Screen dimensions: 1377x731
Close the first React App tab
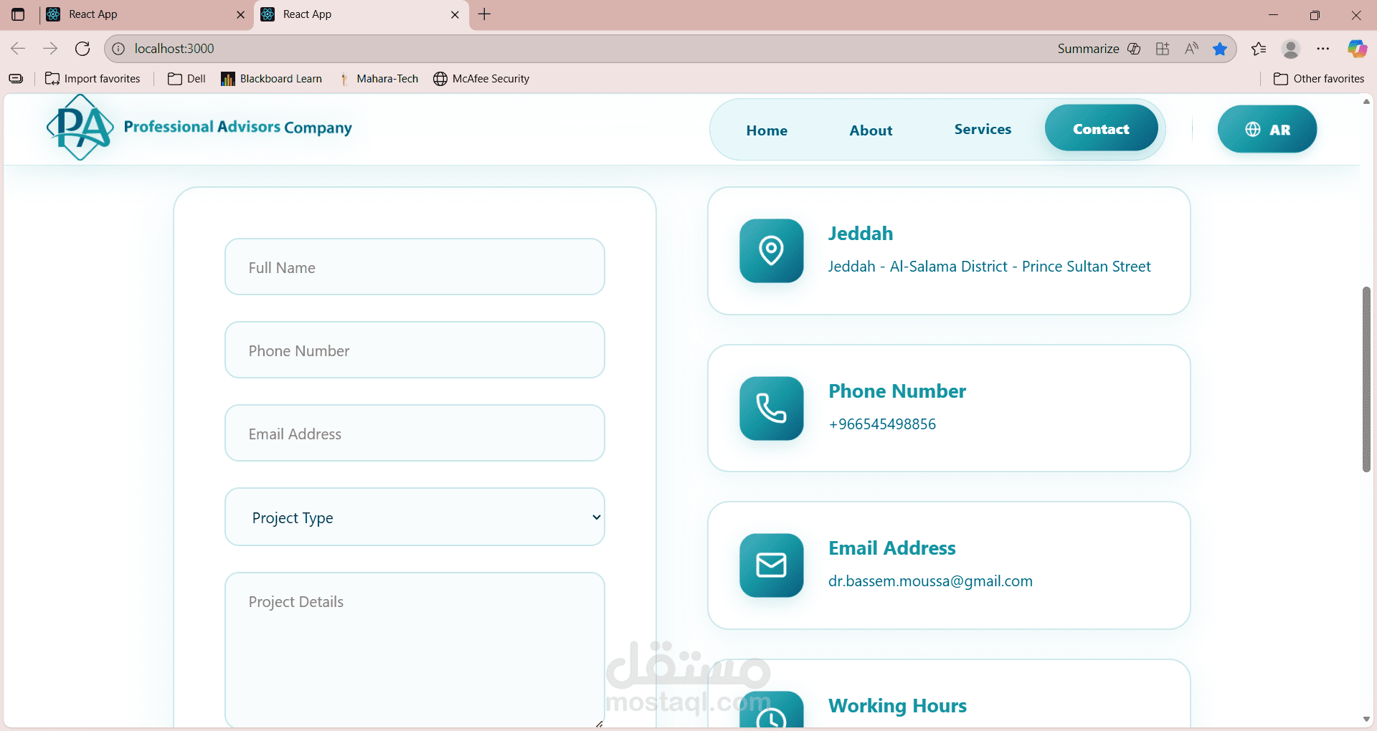coord(240,14)
